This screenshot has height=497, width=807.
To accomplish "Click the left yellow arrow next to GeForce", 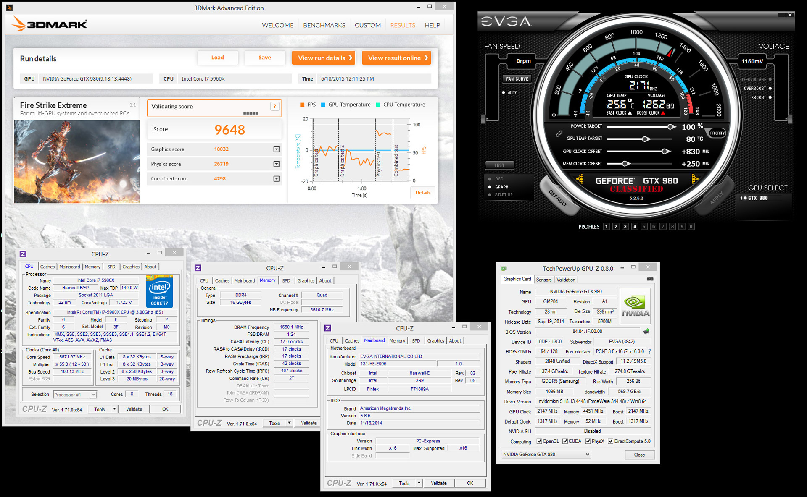I will coord(580,180).
